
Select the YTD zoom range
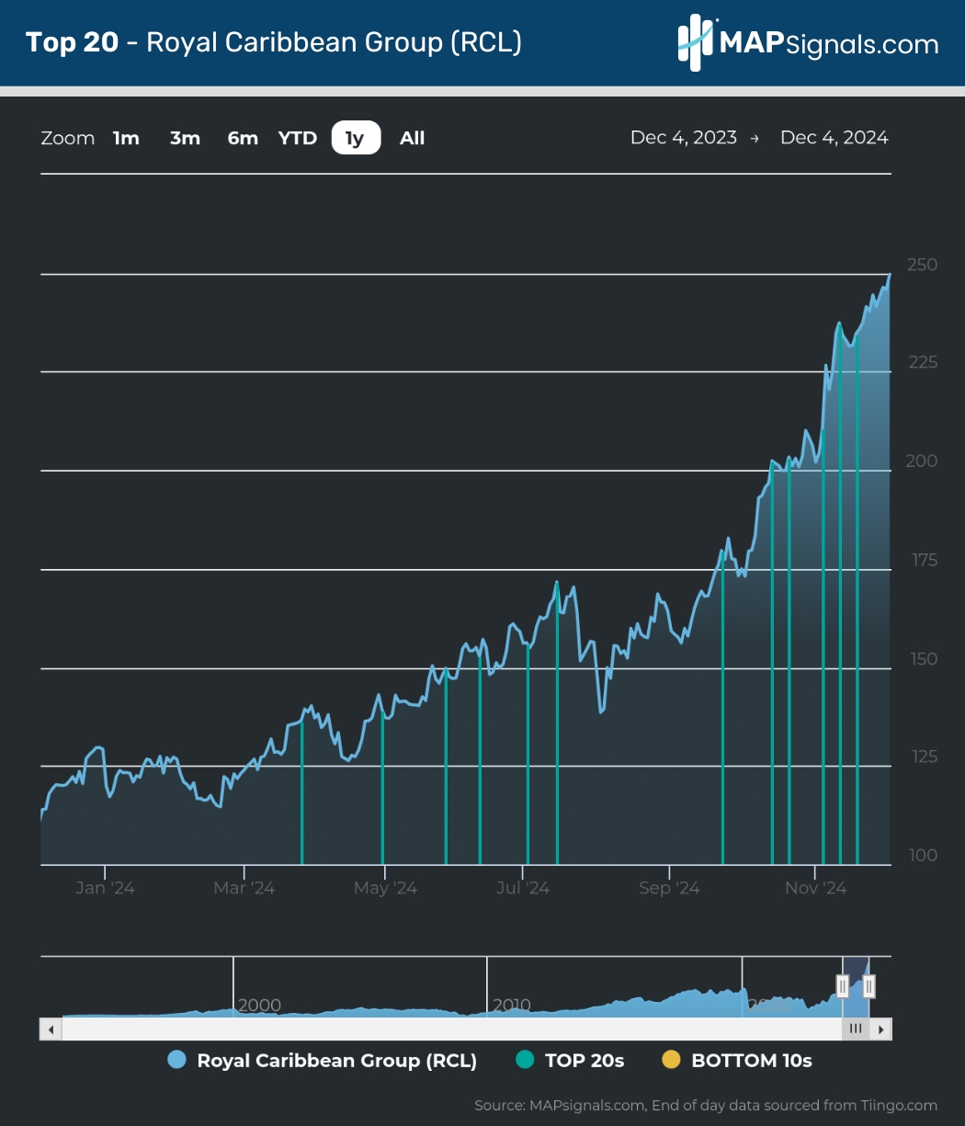298,138
